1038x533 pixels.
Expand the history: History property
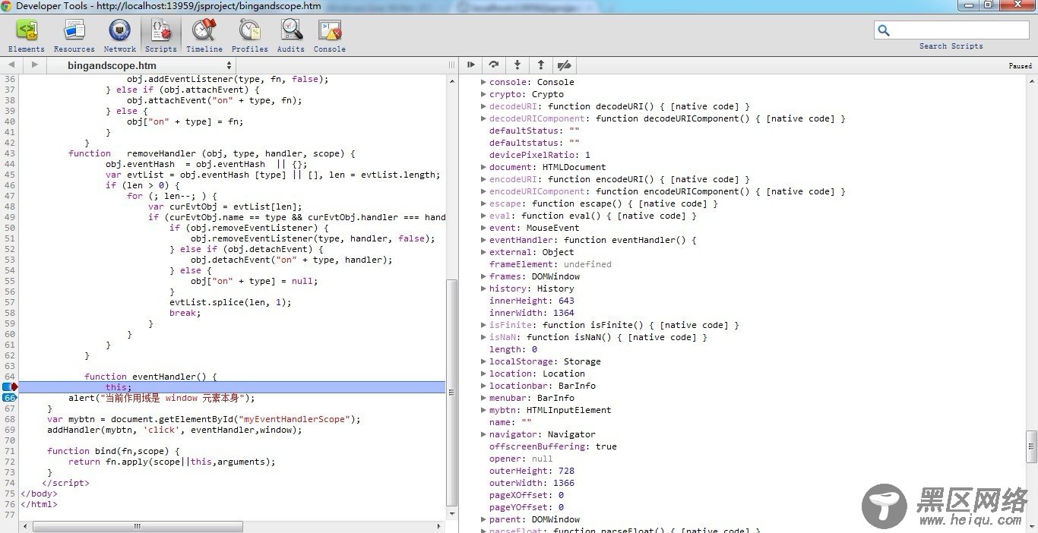pos(483,289)
